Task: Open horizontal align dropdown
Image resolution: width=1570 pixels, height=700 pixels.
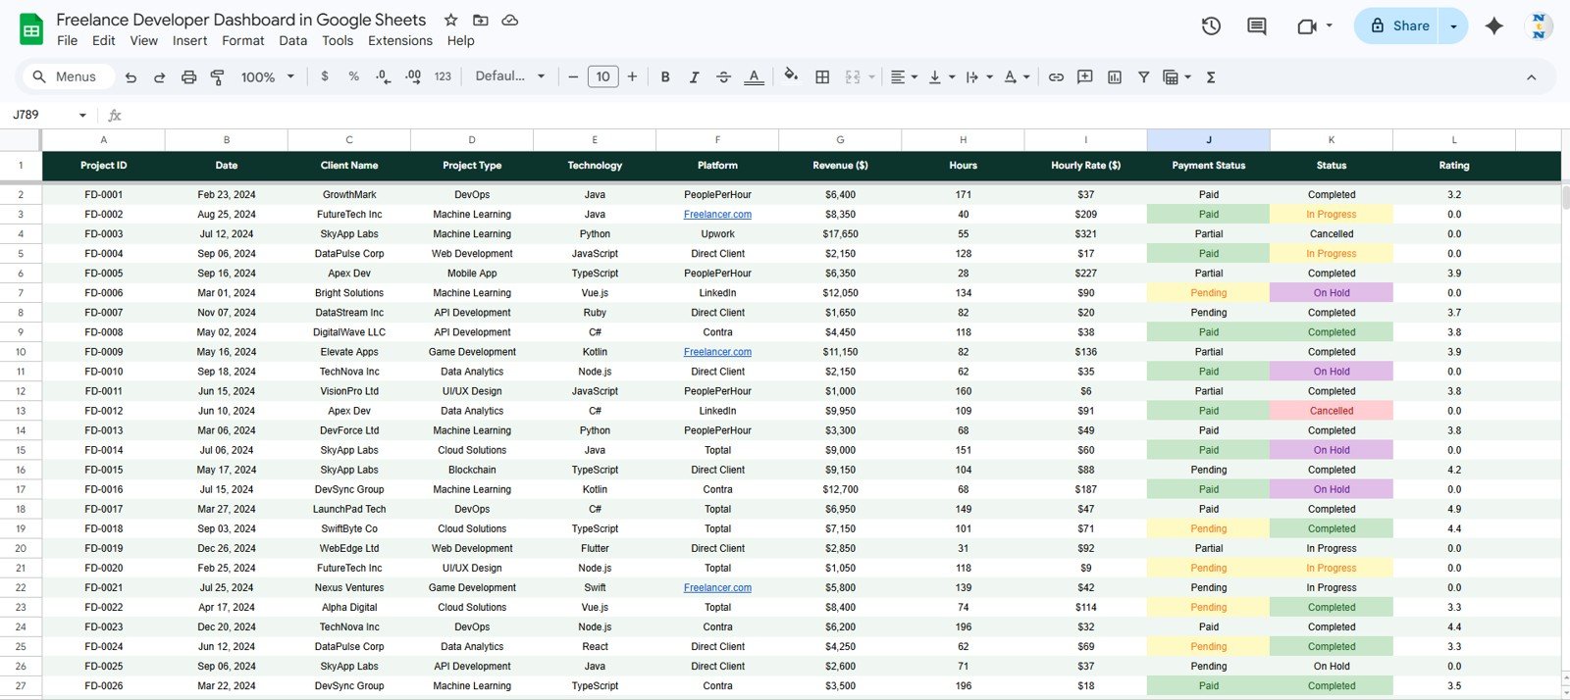Action: click(x=904, y=77)
